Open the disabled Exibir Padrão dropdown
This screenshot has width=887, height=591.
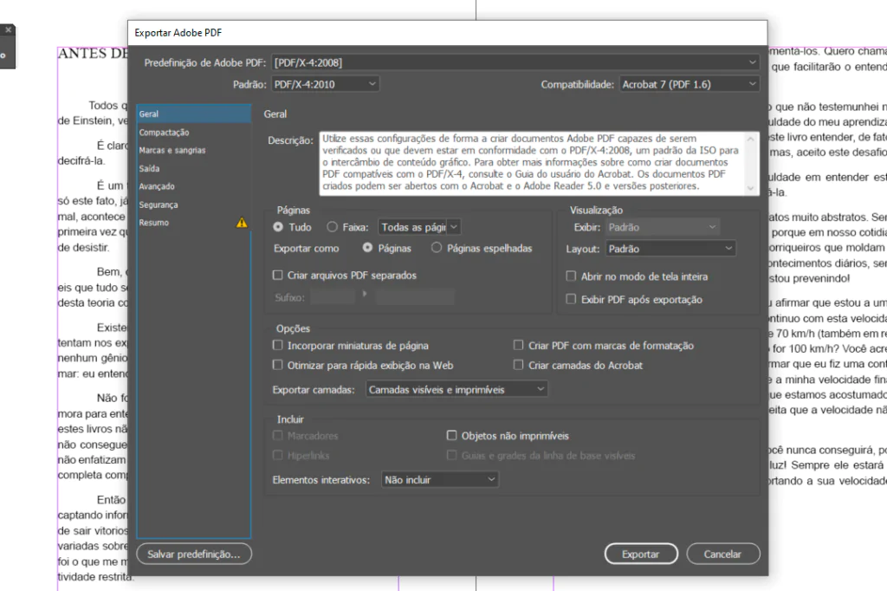[x=663, y=227]
